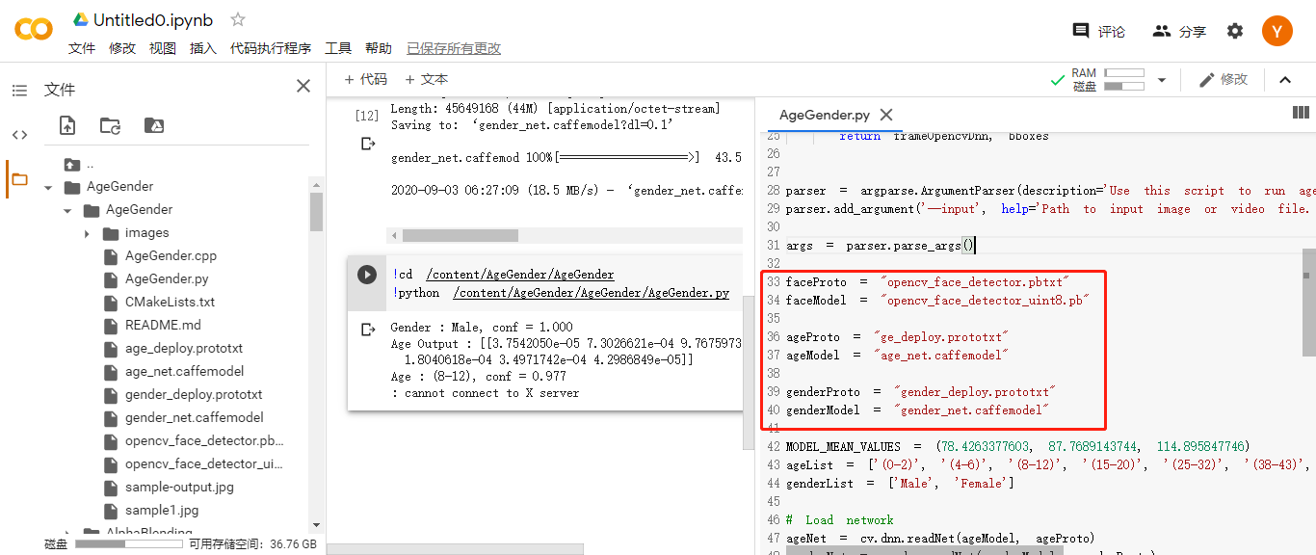Viewport: 1316px width, 555px height.
Task: Open the comments panel via 评论 icon
Action: [x=1081, y=30]
